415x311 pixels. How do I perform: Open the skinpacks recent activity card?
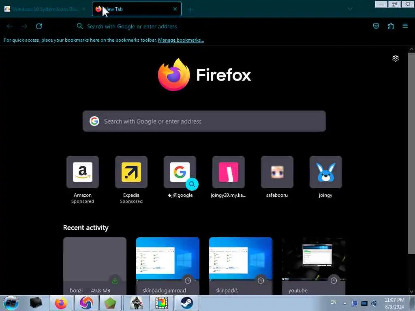click(241, 266)
